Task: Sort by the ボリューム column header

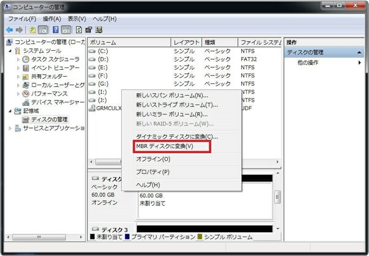Action: click(129, 42)
